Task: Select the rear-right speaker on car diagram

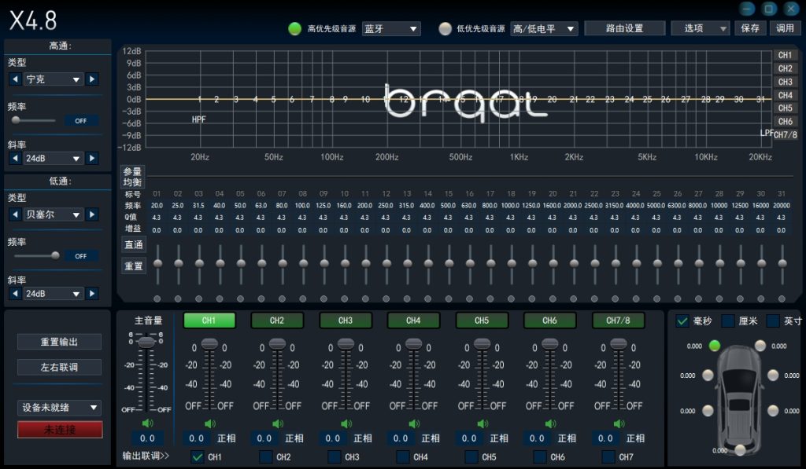Action: pos(773,411)
